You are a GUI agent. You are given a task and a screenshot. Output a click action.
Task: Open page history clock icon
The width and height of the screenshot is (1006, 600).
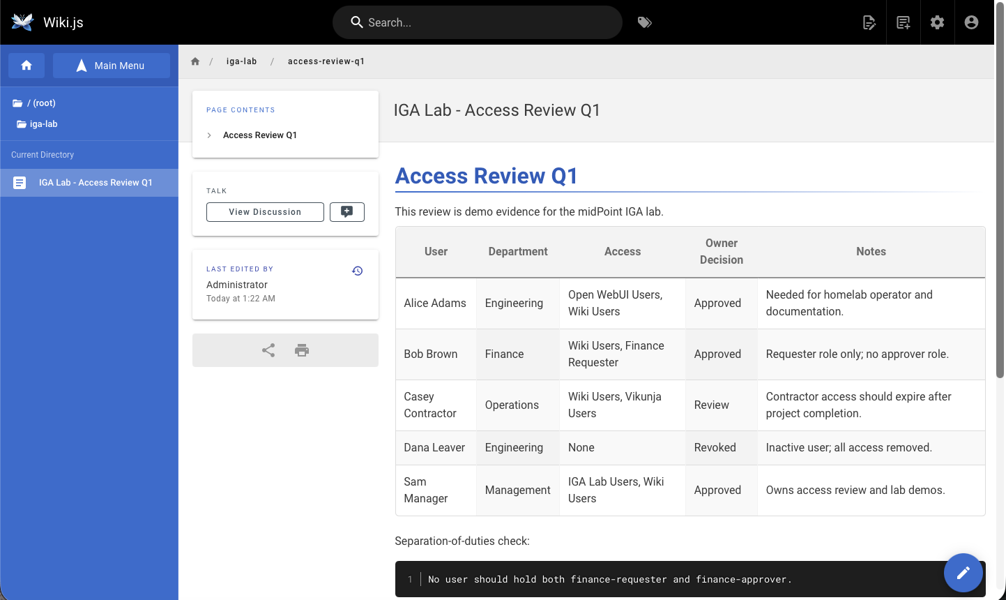point(358,271)
